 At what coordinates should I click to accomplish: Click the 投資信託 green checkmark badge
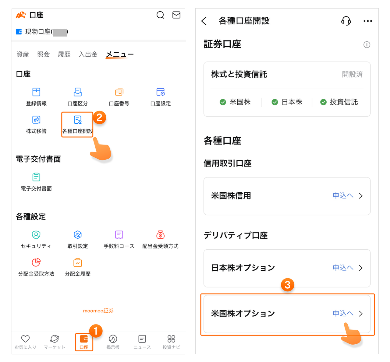point(323,102)
